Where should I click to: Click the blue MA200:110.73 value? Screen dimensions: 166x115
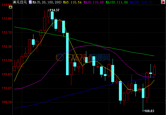pyautogui.click(x=141, y=2)
